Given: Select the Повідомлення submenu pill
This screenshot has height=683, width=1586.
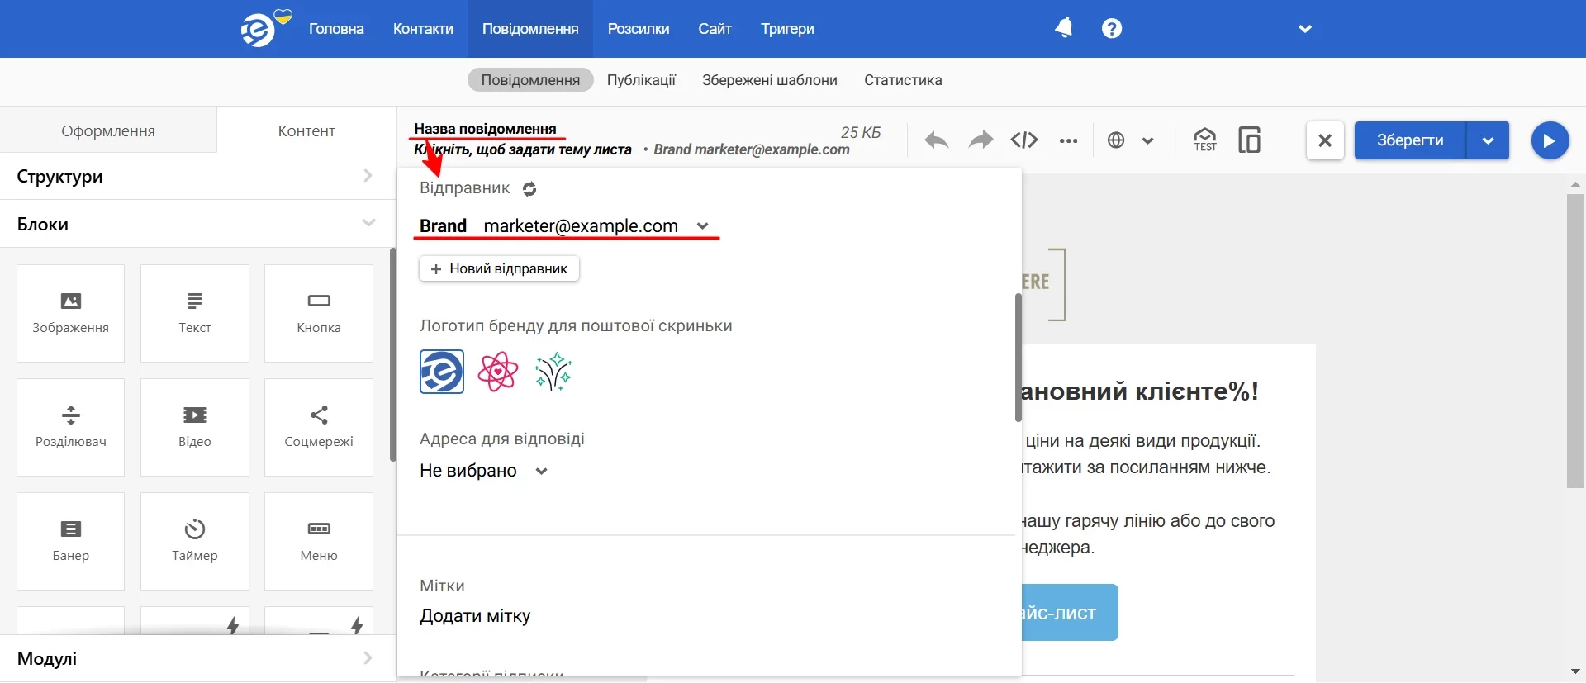Looking at the screenshot, I should pyautogui.click(x=530, y=80).
